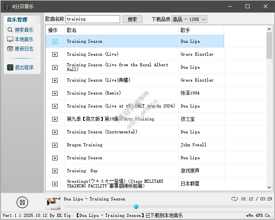Screen dimensions: 275x220
Task: Select Training Day song title
Action: pyautogui.click(x=82, y=171)
